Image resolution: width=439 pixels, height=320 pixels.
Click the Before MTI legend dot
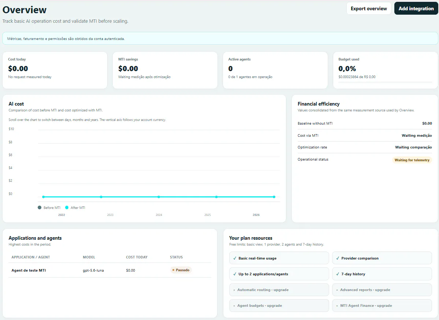(40, 207)
